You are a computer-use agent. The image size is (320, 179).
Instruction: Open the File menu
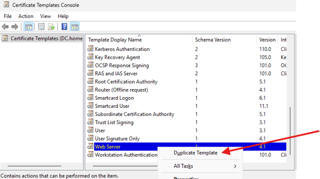coord(8,16)
